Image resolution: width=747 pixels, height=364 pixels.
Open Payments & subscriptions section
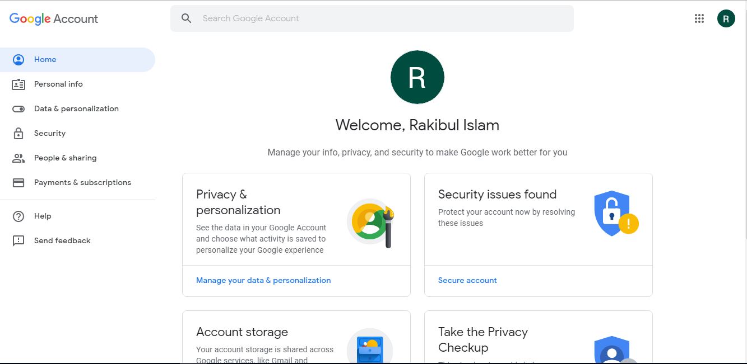[82, 183]
